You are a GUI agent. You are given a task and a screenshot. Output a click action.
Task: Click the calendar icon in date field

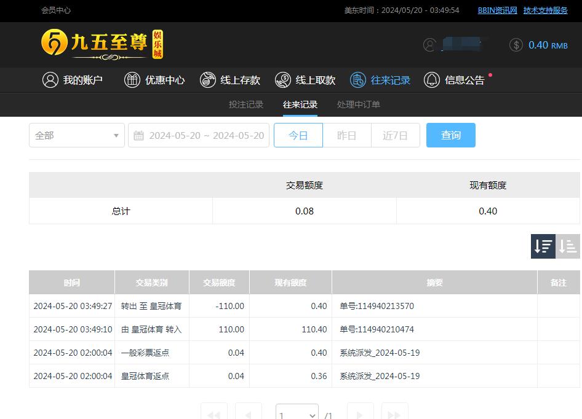(x=139, y=135)
